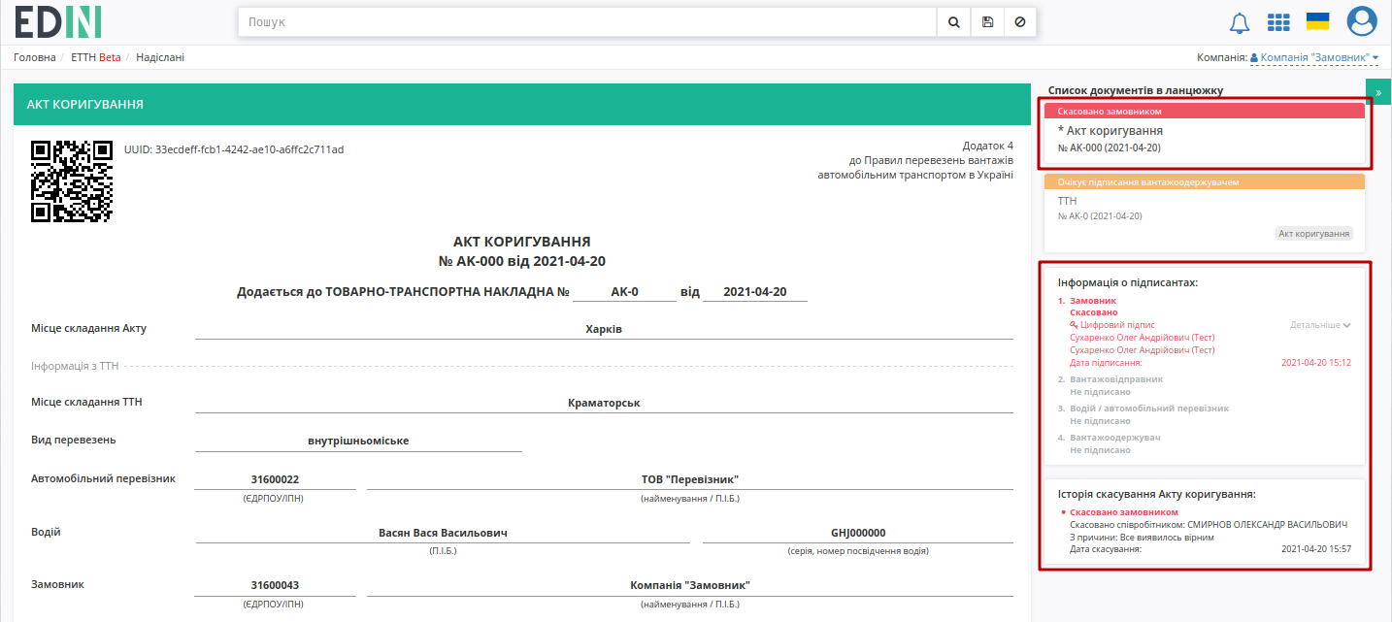Focus the Пошук search field
Screen dimensions: 1392x622
[x=587, y=21]
